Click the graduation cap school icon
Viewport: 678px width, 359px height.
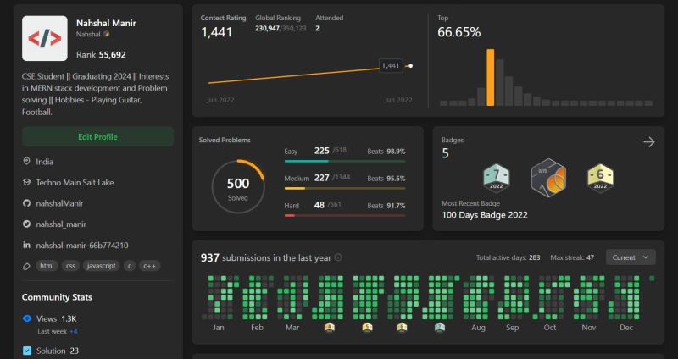pyautogui.click(x=27, y=182)
